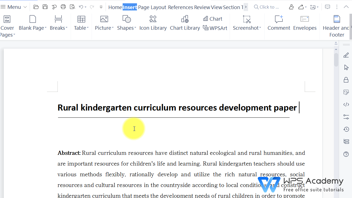
Task: Open Help from the right sidebar
Action: click(346, 154)
